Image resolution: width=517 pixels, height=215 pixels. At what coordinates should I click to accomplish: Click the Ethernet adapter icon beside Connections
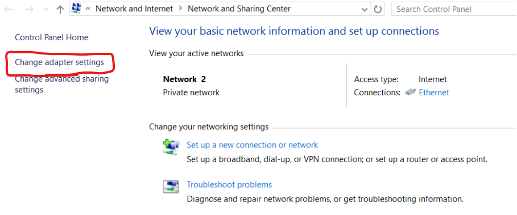(411, 92)
